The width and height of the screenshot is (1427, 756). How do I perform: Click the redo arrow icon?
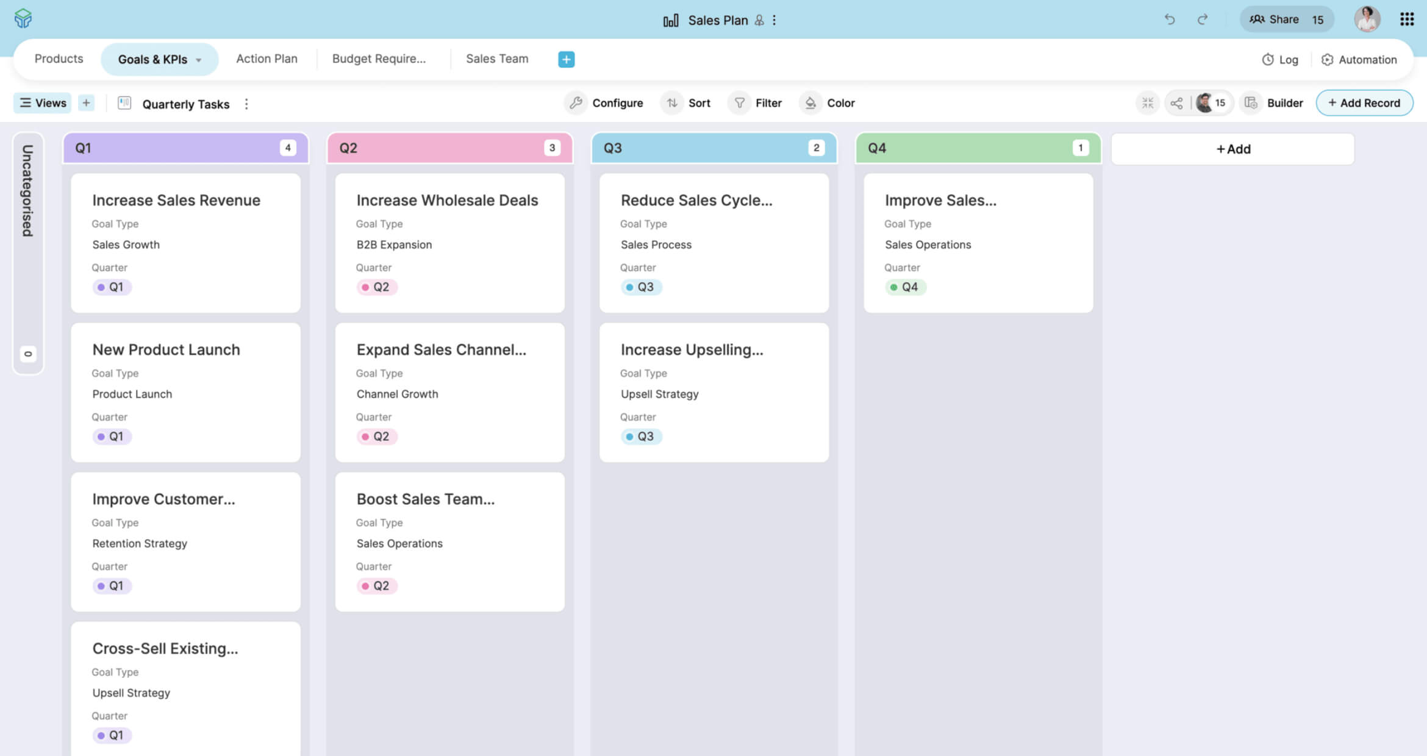point(1202,20)
